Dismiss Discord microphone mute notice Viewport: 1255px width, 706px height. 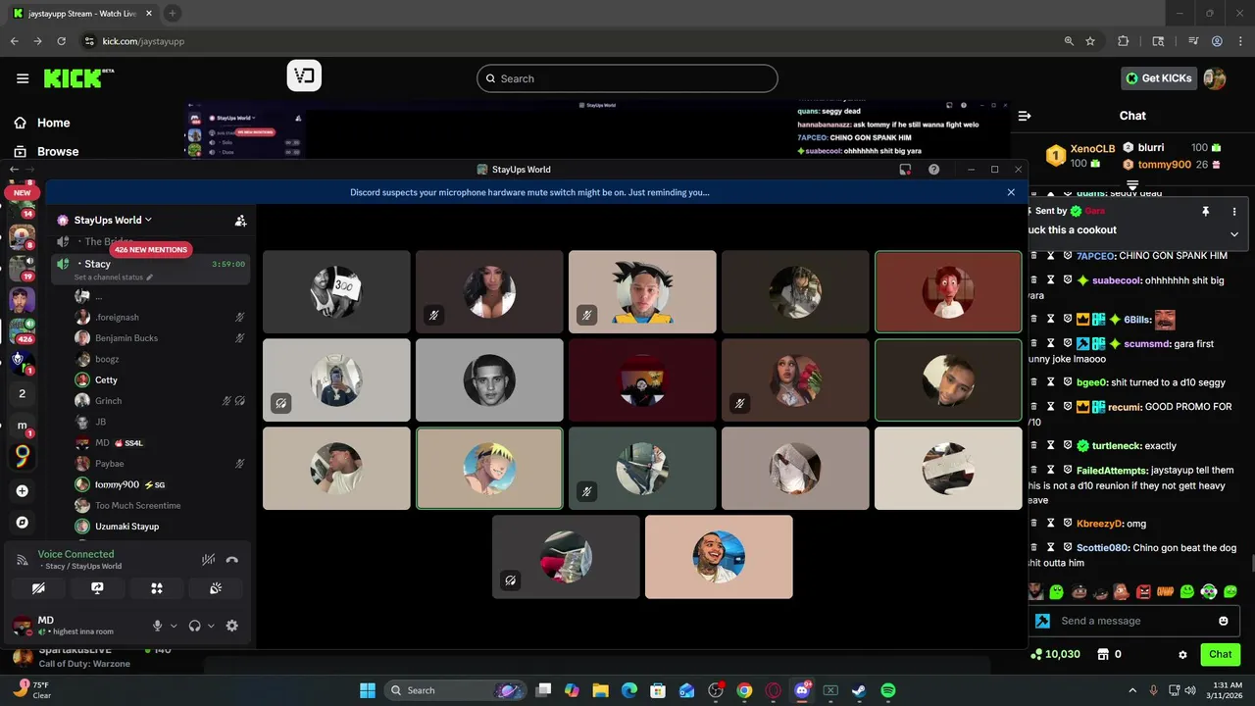point(1011,192)
